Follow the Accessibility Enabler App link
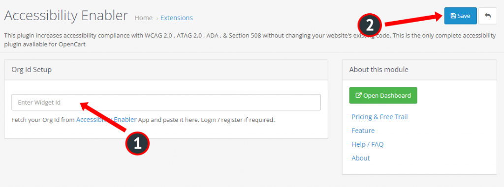Image resolution: width=504 pixels, height=187 pixels. [106, 120]
